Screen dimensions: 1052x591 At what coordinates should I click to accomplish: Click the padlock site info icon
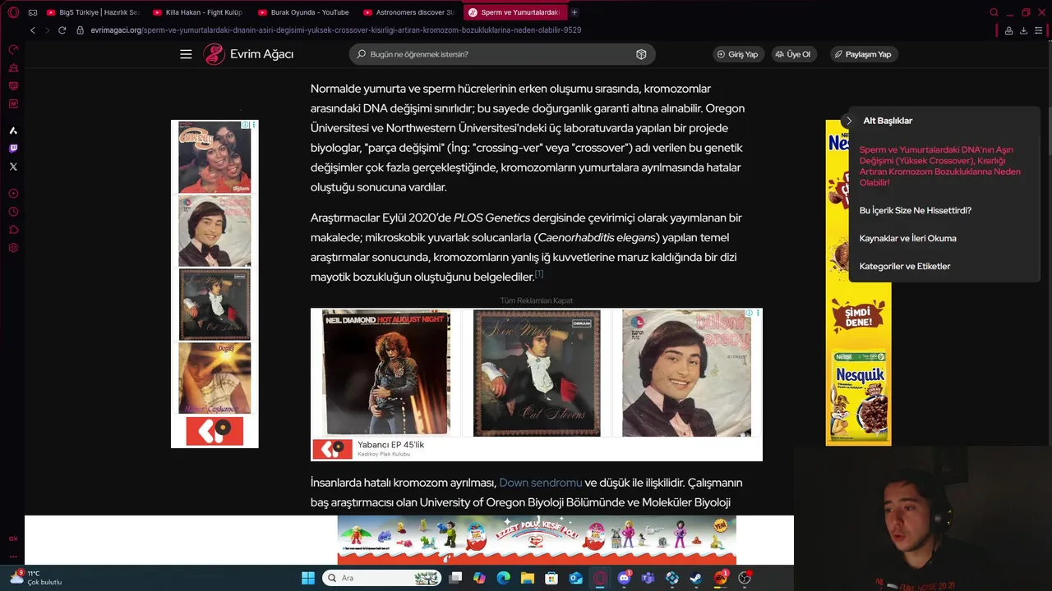click(x=80, y=30)
